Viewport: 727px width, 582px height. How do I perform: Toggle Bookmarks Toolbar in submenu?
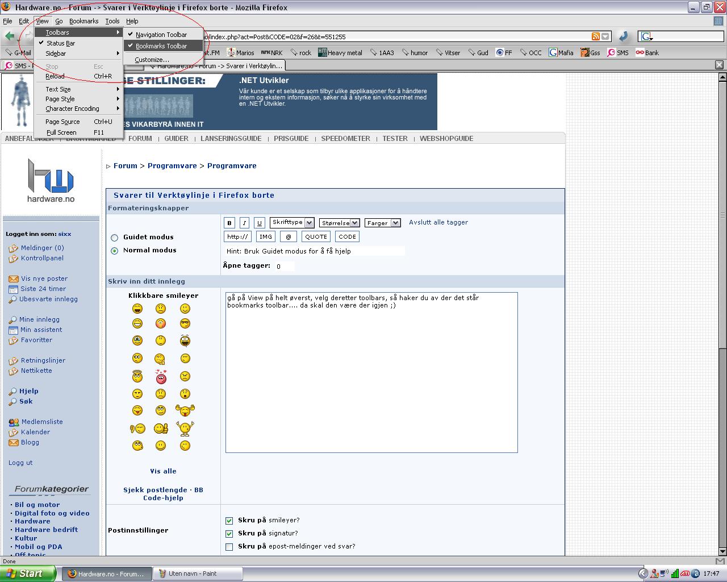tap(161, 46)
